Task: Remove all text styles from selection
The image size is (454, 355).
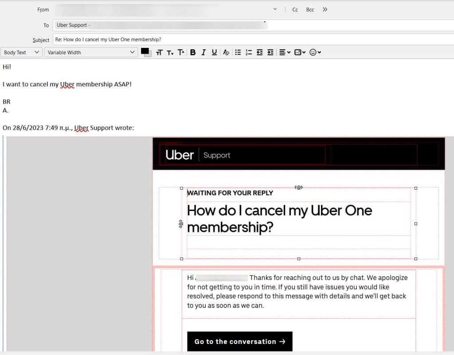Action: coord(226,52)
